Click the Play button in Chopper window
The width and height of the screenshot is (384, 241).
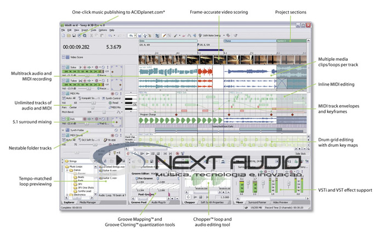[195, 197]
